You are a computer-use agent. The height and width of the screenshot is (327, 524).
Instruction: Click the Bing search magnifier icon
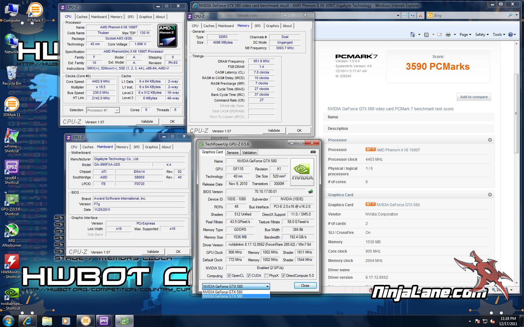[511, 15]
